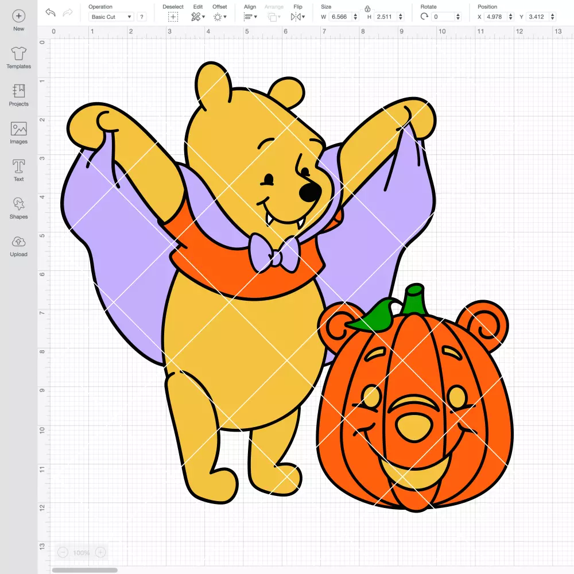This screenshot has height=574, width=574.
Task: Click the Operation help question mark button
Action: pos(142,17)
